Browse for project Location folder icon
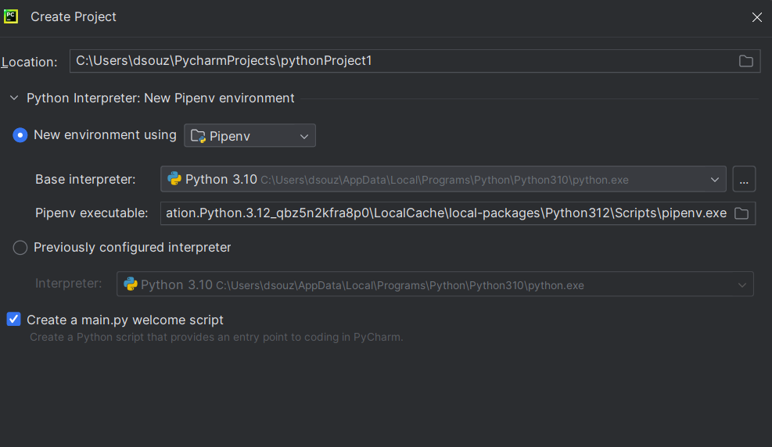The image size is (772, 447). (746, 61)
